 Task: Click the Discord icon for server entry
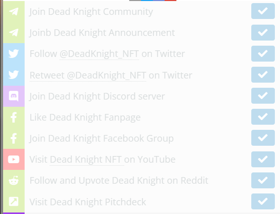[x=14, y=96]
